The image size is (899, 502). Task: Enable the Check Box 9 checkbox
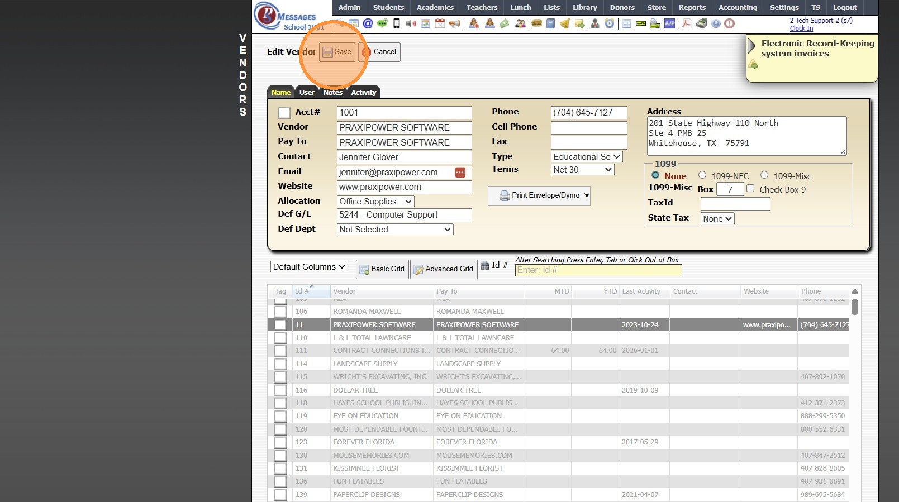coord(750,189)
